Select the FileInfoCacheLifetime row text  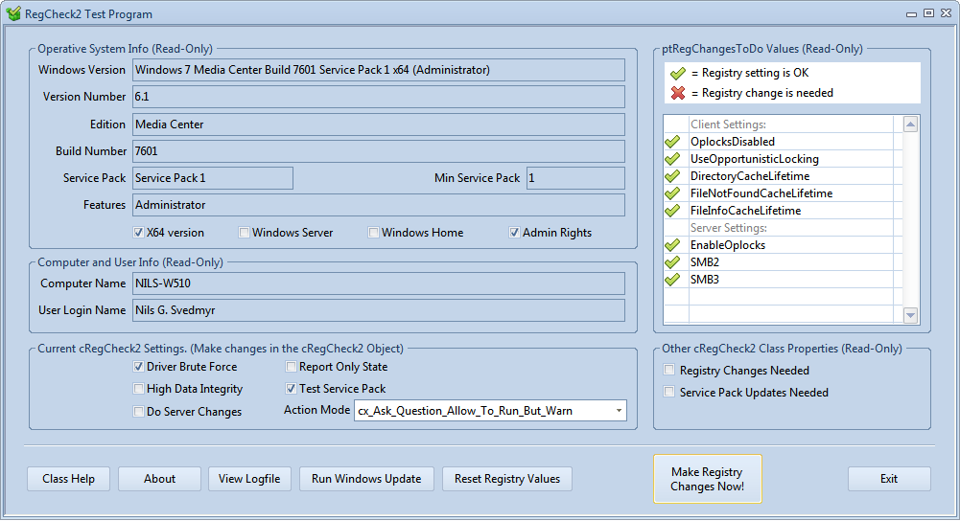746,210
